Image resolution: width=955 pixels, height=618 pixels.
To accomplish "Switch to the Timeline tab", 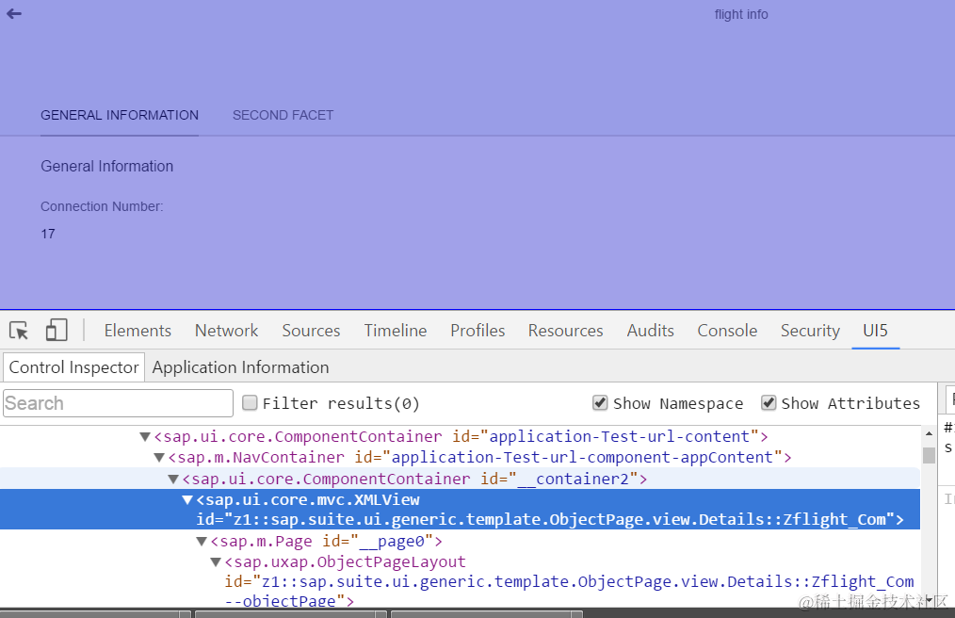I will click(396, 331).
